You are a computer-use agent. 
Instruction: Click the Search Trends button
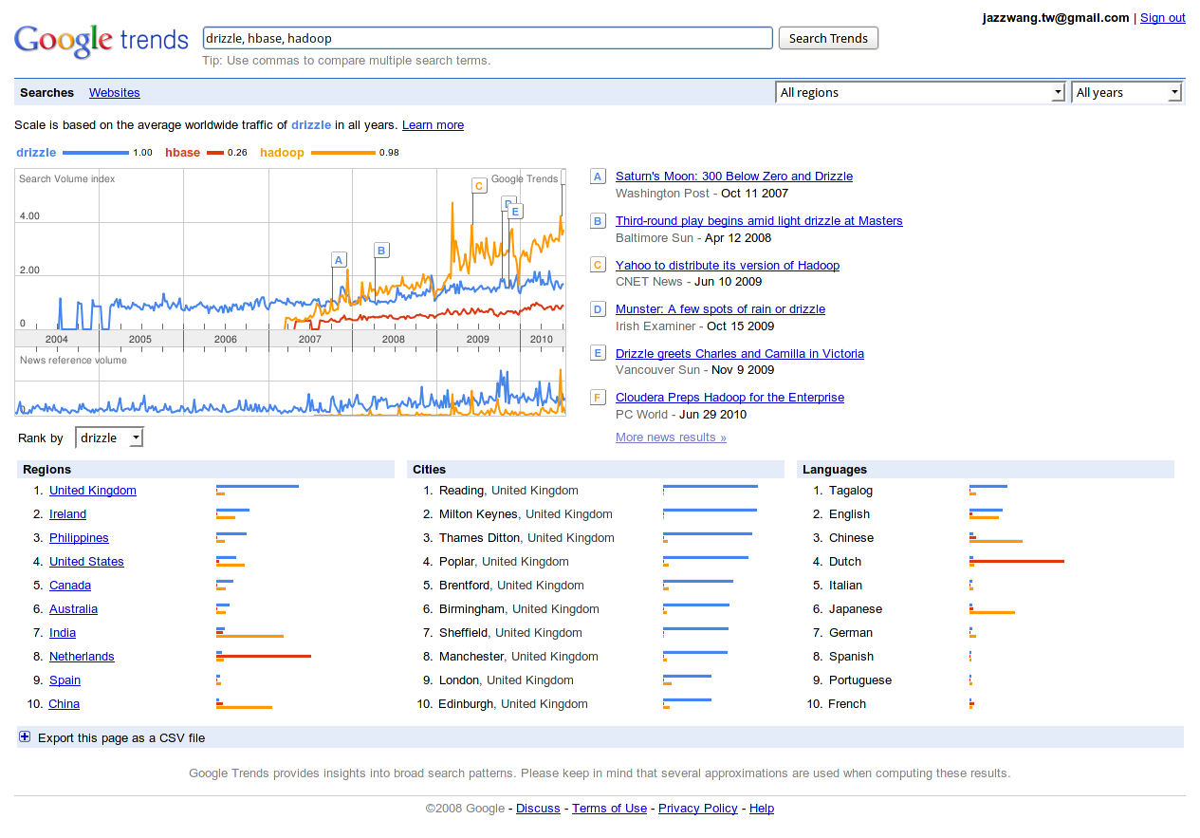click(828, 39)
